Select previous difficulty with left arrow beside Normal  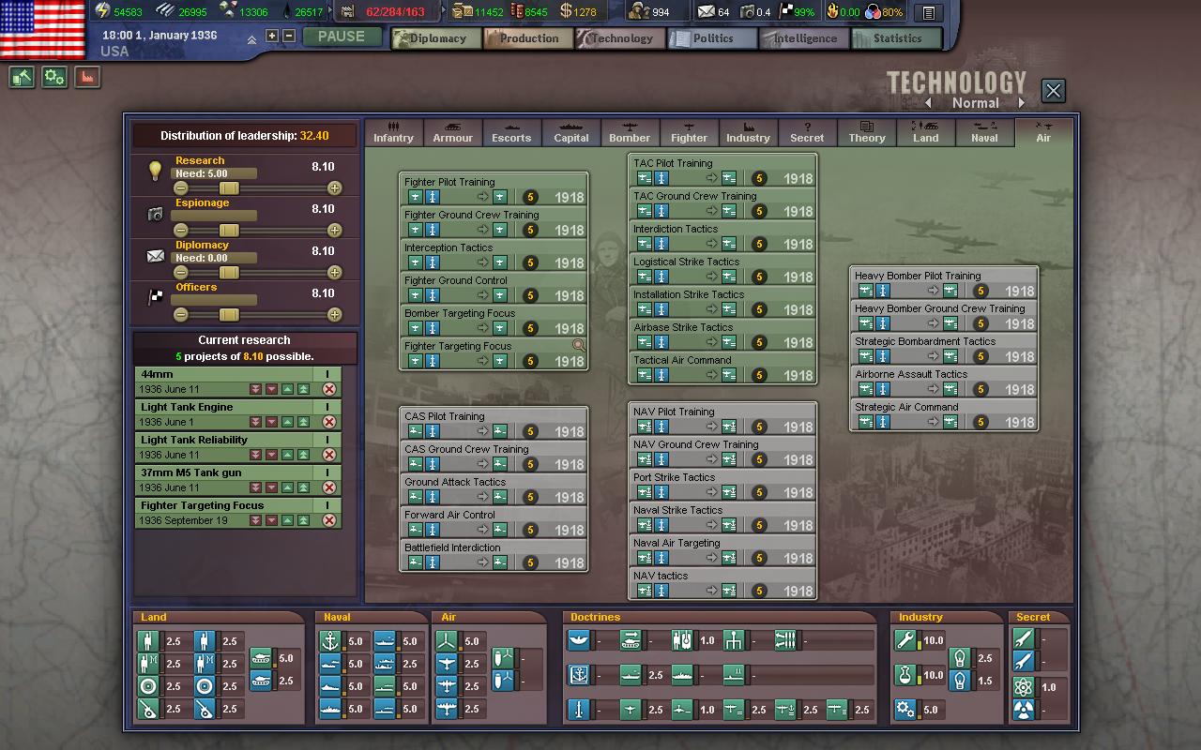tap(929, 103)
